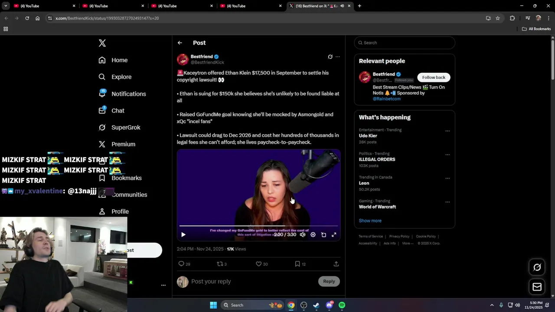
Task: Click the X Search box
Action: click(405, 42)
